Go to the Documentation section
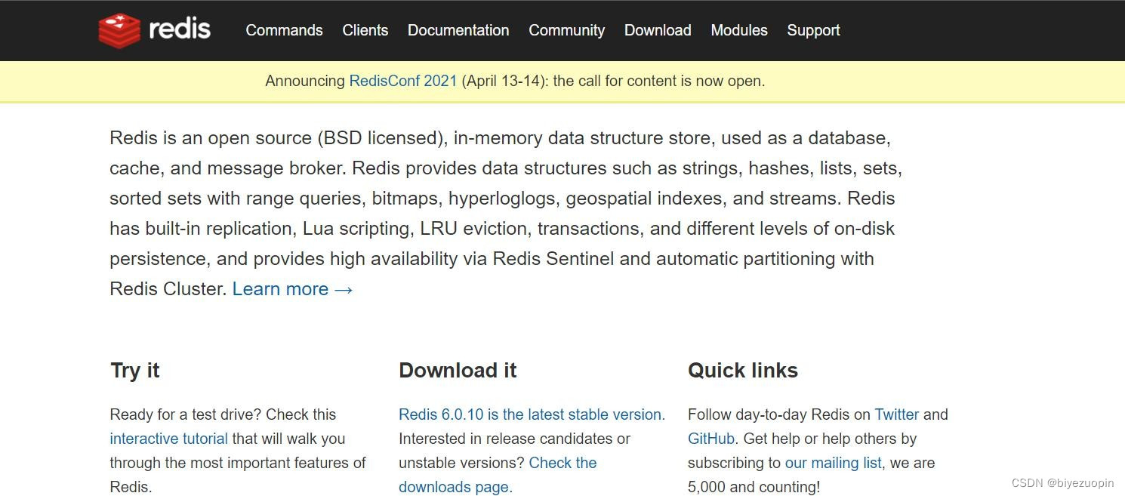Image resolution: width=1125 pixels, height=496 pixels. [458, 30]
